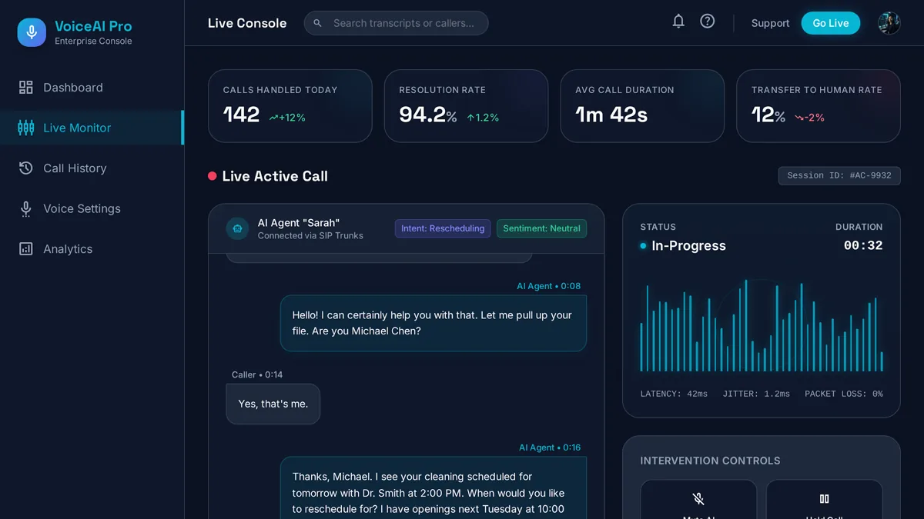
Task: Click the "+12%" calls change value
Action: pos(293,118)
